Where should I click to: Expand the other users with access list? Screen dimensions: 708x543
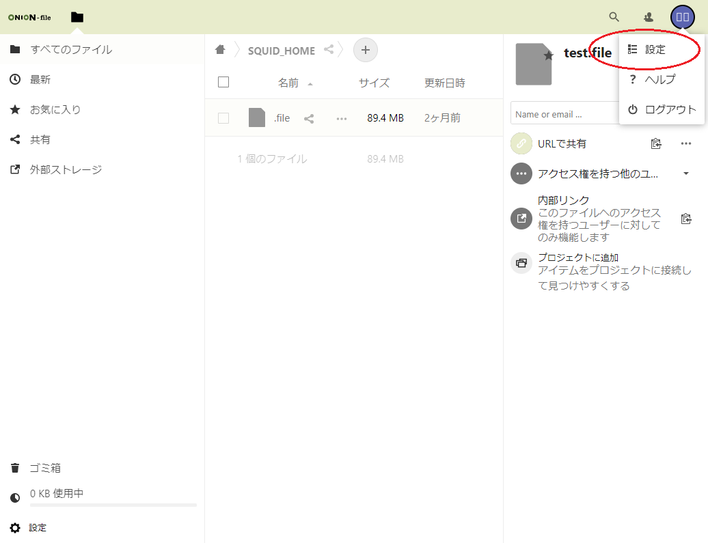point(686,173)
